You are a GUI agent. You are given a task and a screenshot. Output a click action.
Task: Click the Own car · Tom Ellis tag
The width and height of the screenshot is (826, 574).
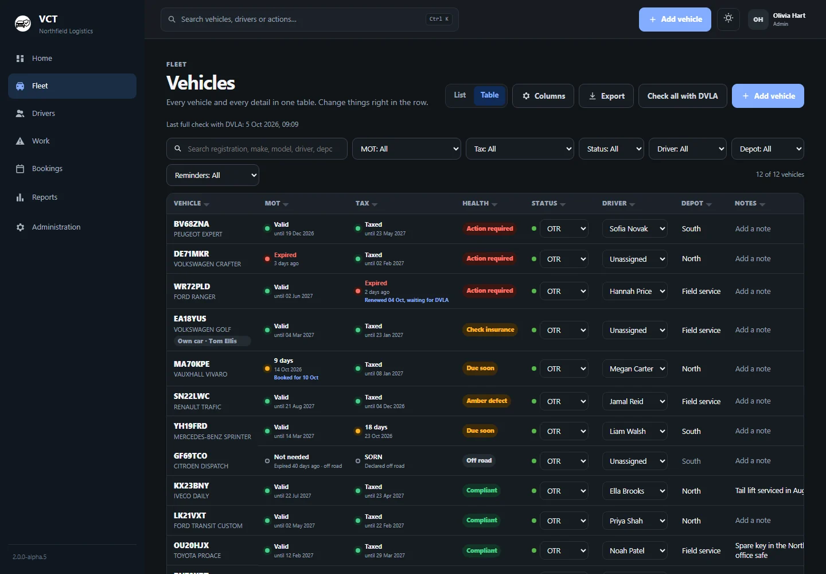(x=212, y=341)
